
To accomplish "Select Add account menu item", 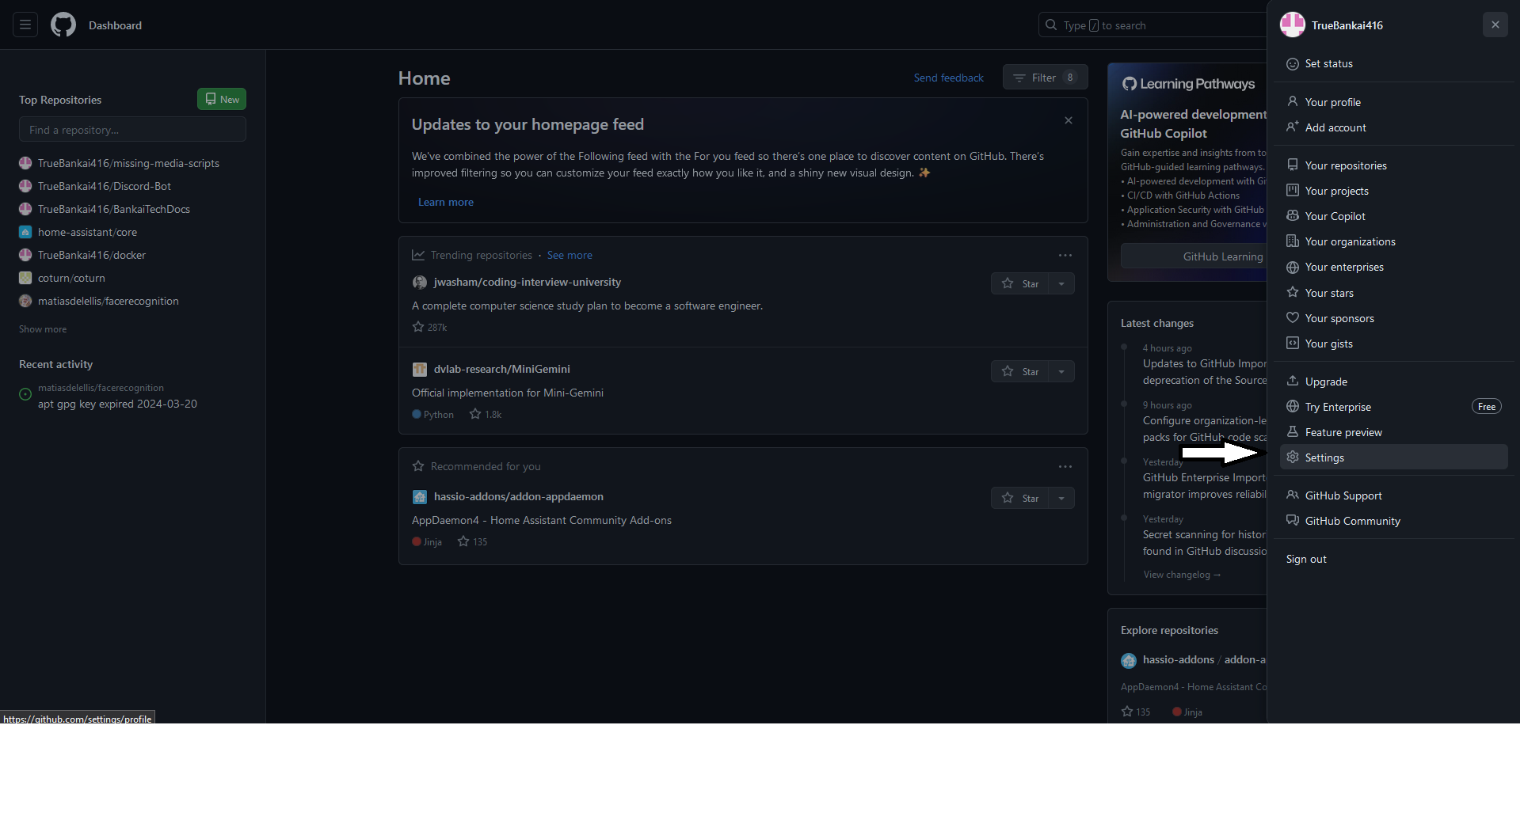I will click(x=1393, y=127).
